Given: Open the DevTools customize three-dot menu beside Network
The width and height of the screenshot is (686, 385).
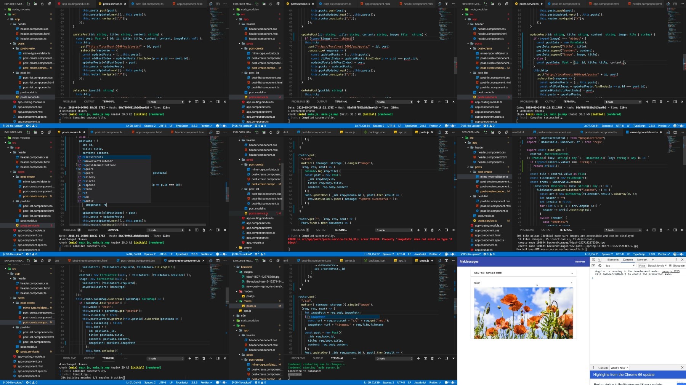Looking at the screenshot, I should click(676, 260).
